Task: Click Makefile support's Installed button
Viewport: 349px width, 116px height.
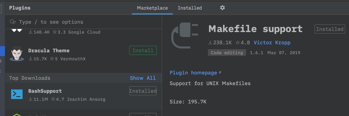Action: [330, 29]
